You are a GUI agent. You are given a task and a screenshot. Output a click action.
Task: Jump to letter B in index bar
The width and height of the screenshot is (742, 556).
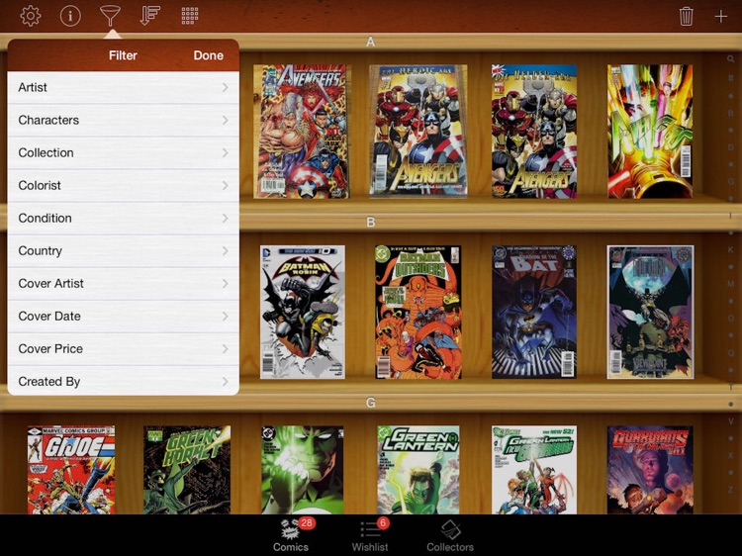(x=731, y=113)
